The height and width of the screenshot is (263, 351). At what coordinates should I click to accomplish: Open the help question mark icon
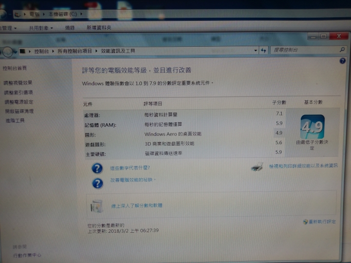click(x=342, y=60)
